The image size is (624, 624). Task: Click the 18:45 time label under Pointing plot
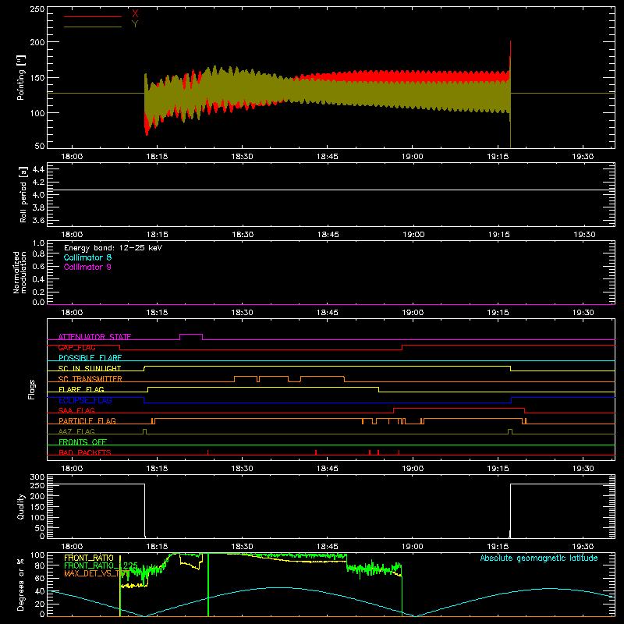tap(327, 157)
